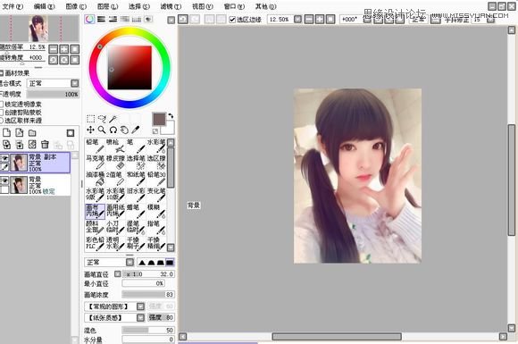Hide the 背景 副本 layer eye
The image size is (518, 344).
(x=4, y=159)
